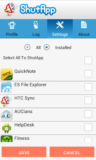Select the All radio button
The image size is (96, 160).
(27, 47)
